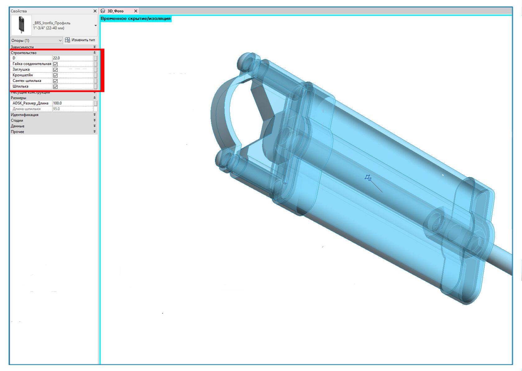Click the associate button next to D

click(95, 58)
